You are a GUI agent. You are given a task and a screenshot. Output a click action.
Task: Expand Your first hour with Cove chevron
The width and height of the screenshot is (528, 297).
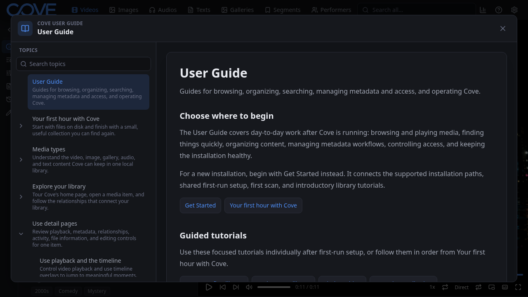[x=21, y=126]
